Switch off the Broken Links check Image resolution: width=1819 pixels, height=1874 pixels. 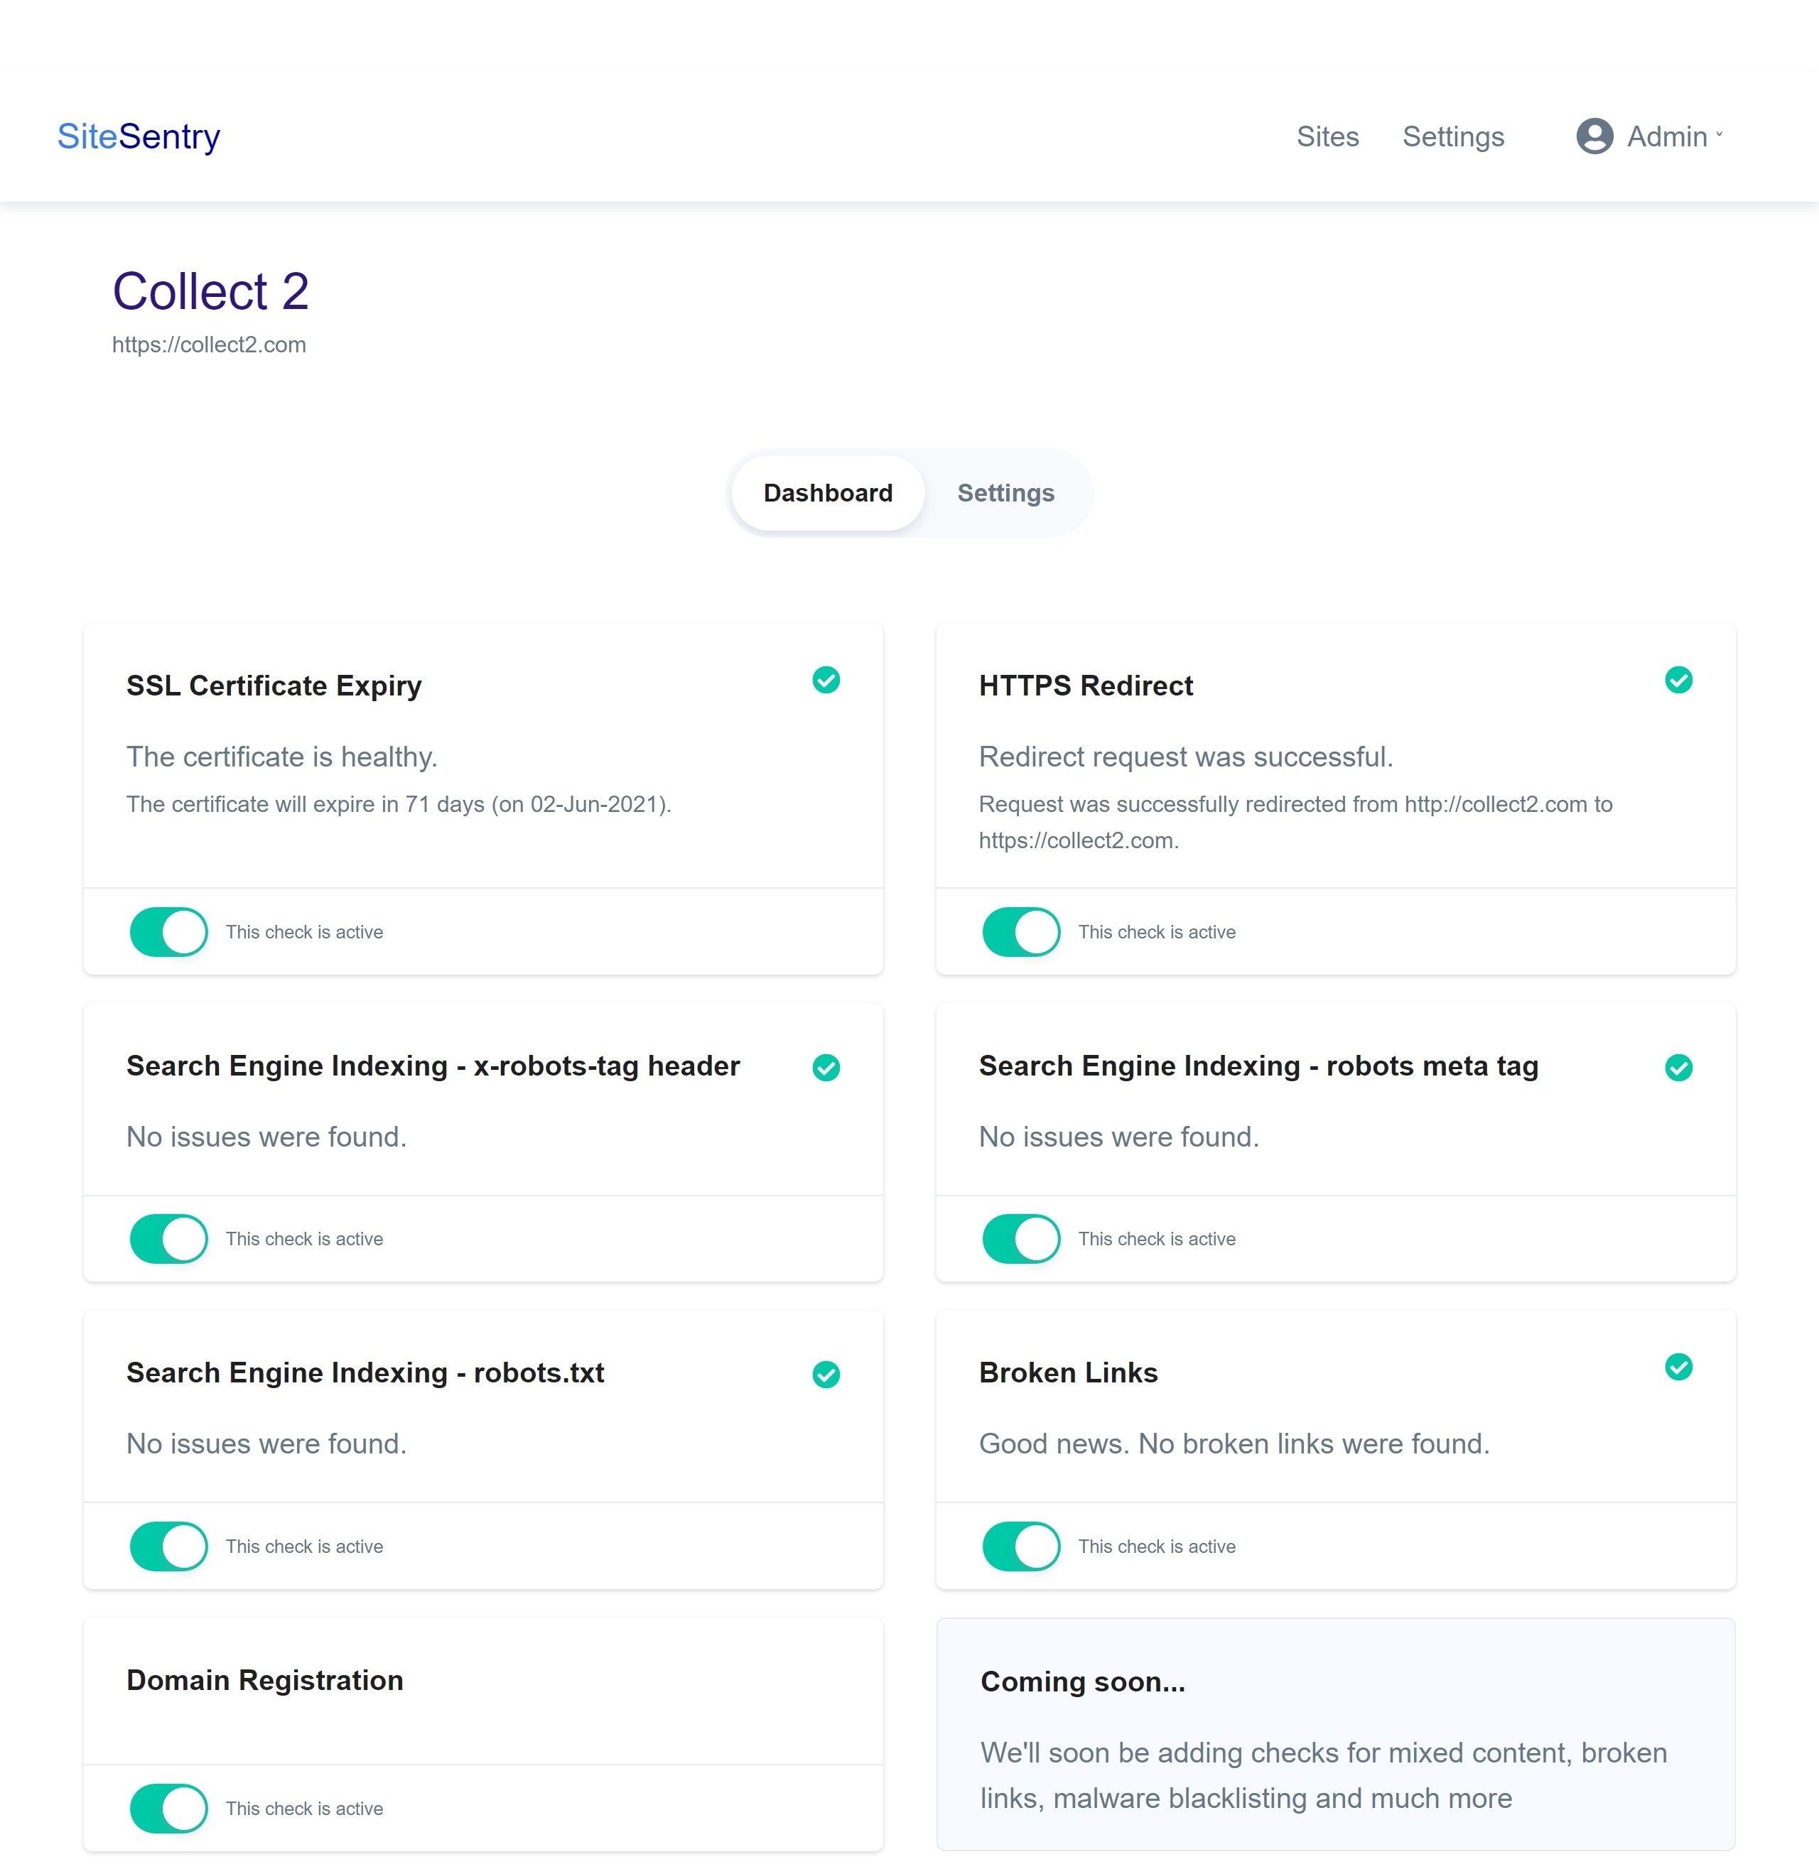(x=1020, y=1545)
